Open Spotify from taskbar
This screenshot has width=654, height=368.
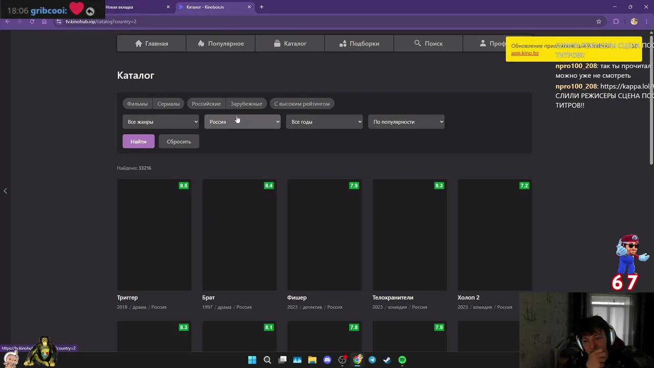pyautogui.click(x=403, y=360)
